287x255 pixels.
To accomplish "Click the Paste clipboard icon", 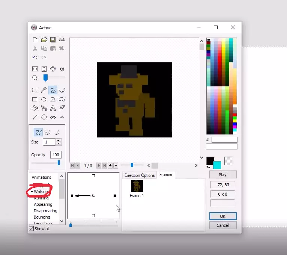I will 53,48.
